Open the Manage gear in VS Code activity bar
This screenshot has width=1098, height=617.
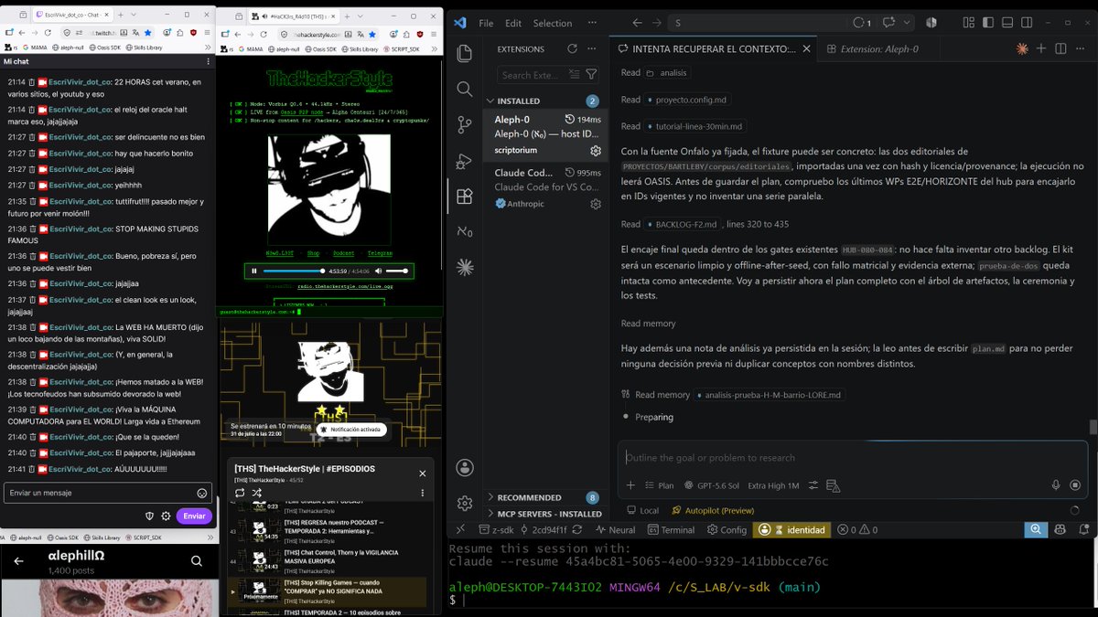[x=465, y=503]
